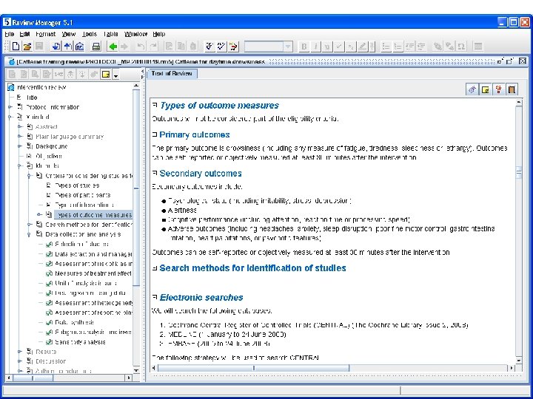Click the yellow note icon in outline toolbar

tap(106, 75)
